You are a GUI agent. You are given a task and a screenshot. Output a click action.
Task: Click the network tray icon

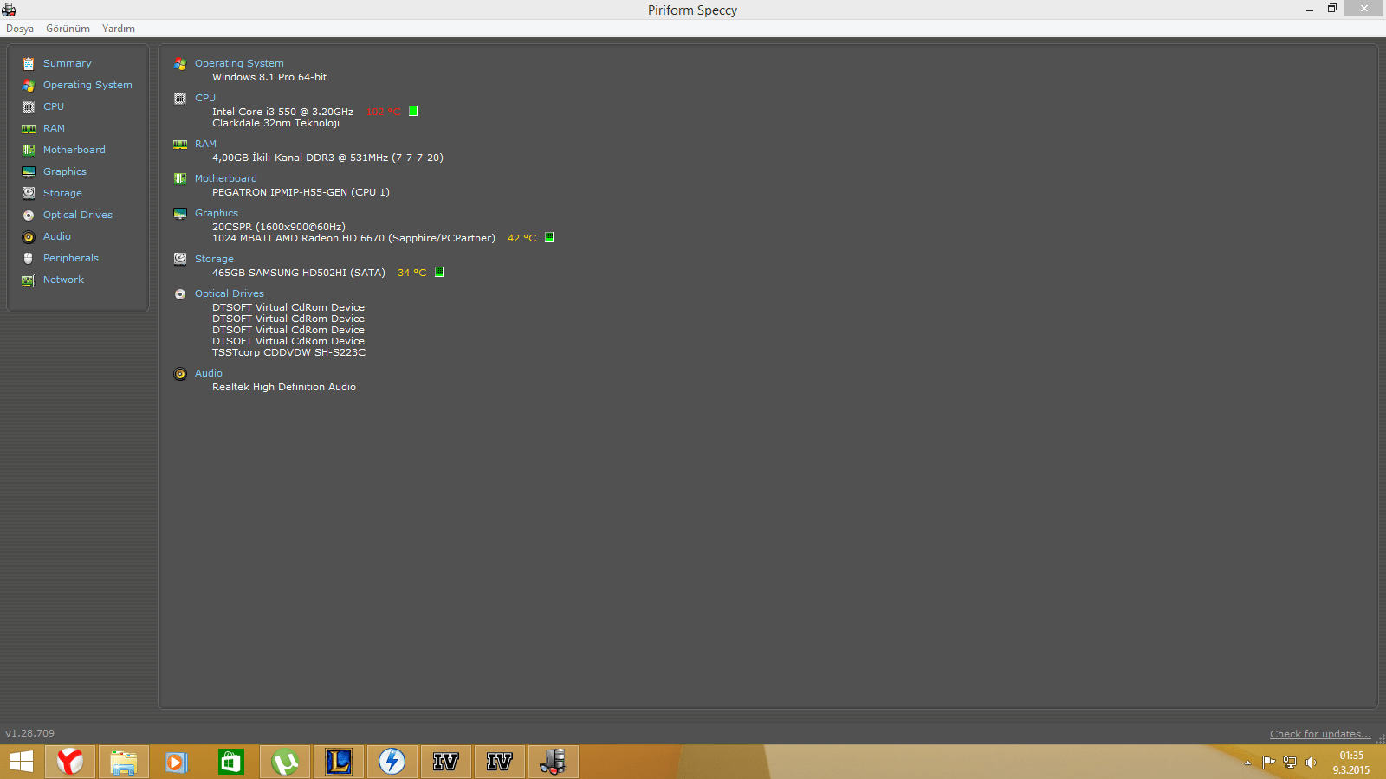[x=1290, y=763]
